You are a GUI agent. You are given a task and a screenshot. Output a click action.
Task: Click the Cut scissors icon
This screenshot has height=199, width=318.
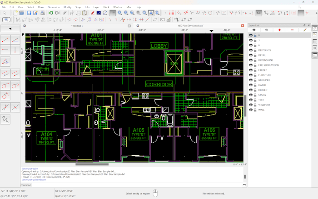tap(71, 13)
